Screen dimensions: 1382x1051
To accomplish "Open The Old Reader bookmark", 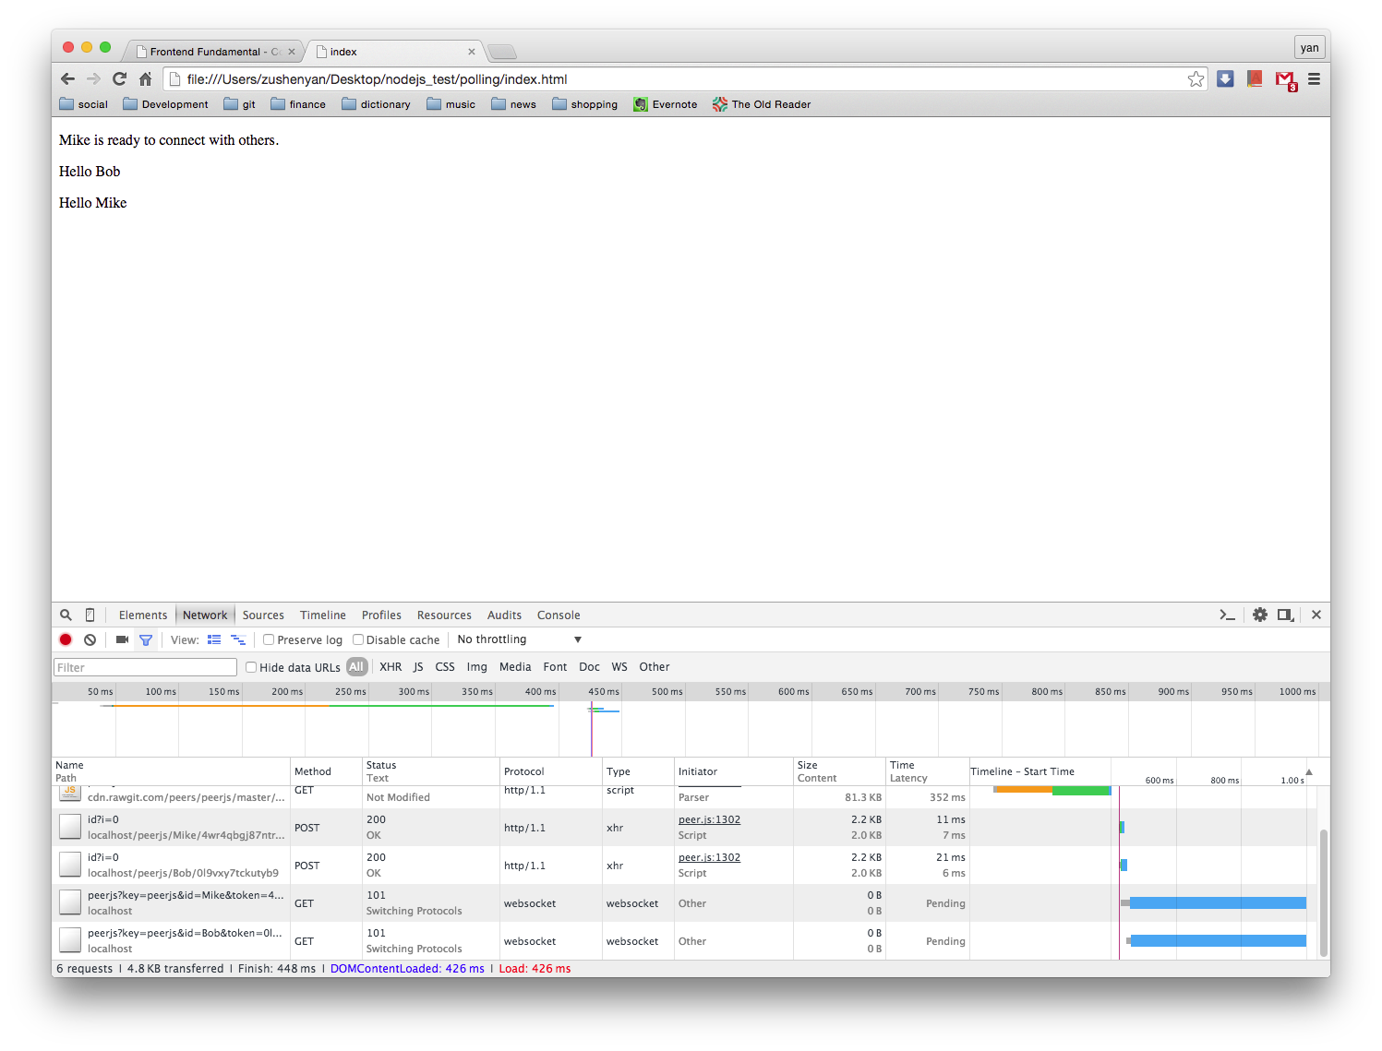I will (762, 104).
